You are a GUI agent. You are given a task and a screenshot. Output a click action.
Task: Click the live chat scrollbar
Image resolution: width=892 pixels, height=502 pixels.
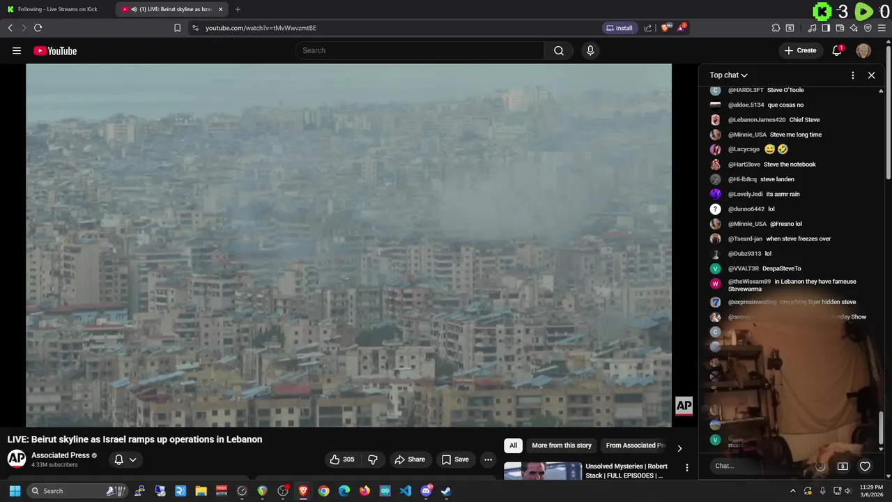[881, 427]
